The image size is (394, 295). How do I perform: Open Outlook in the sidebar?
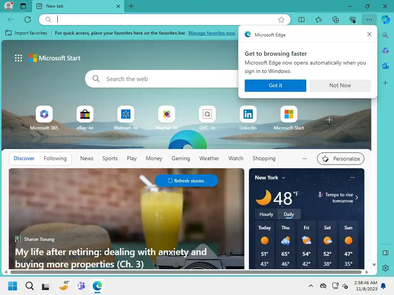pos(385,66)
